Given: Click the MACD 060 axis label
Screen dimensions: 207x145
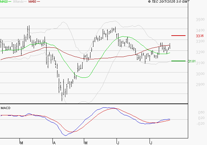Looking at the screenshot, I should coord(201,112).
